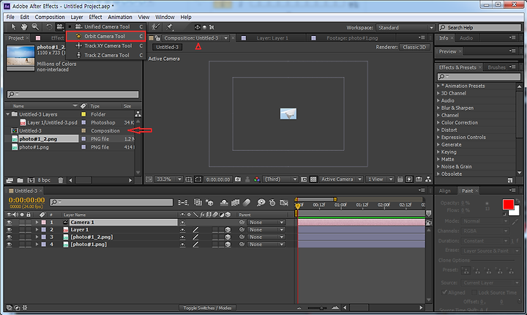Click the Untitled-3 breadcrumb button
Screen dimensions: 527x315
(167, 47)
